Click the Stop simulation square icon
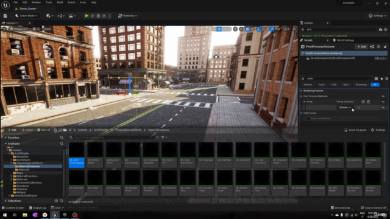The image size is (390, 219). click(98, 16)
